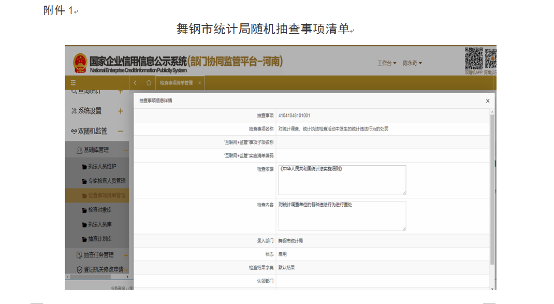
Task: Open 执法人员库 in sidebar
Action: click(99, 224)
